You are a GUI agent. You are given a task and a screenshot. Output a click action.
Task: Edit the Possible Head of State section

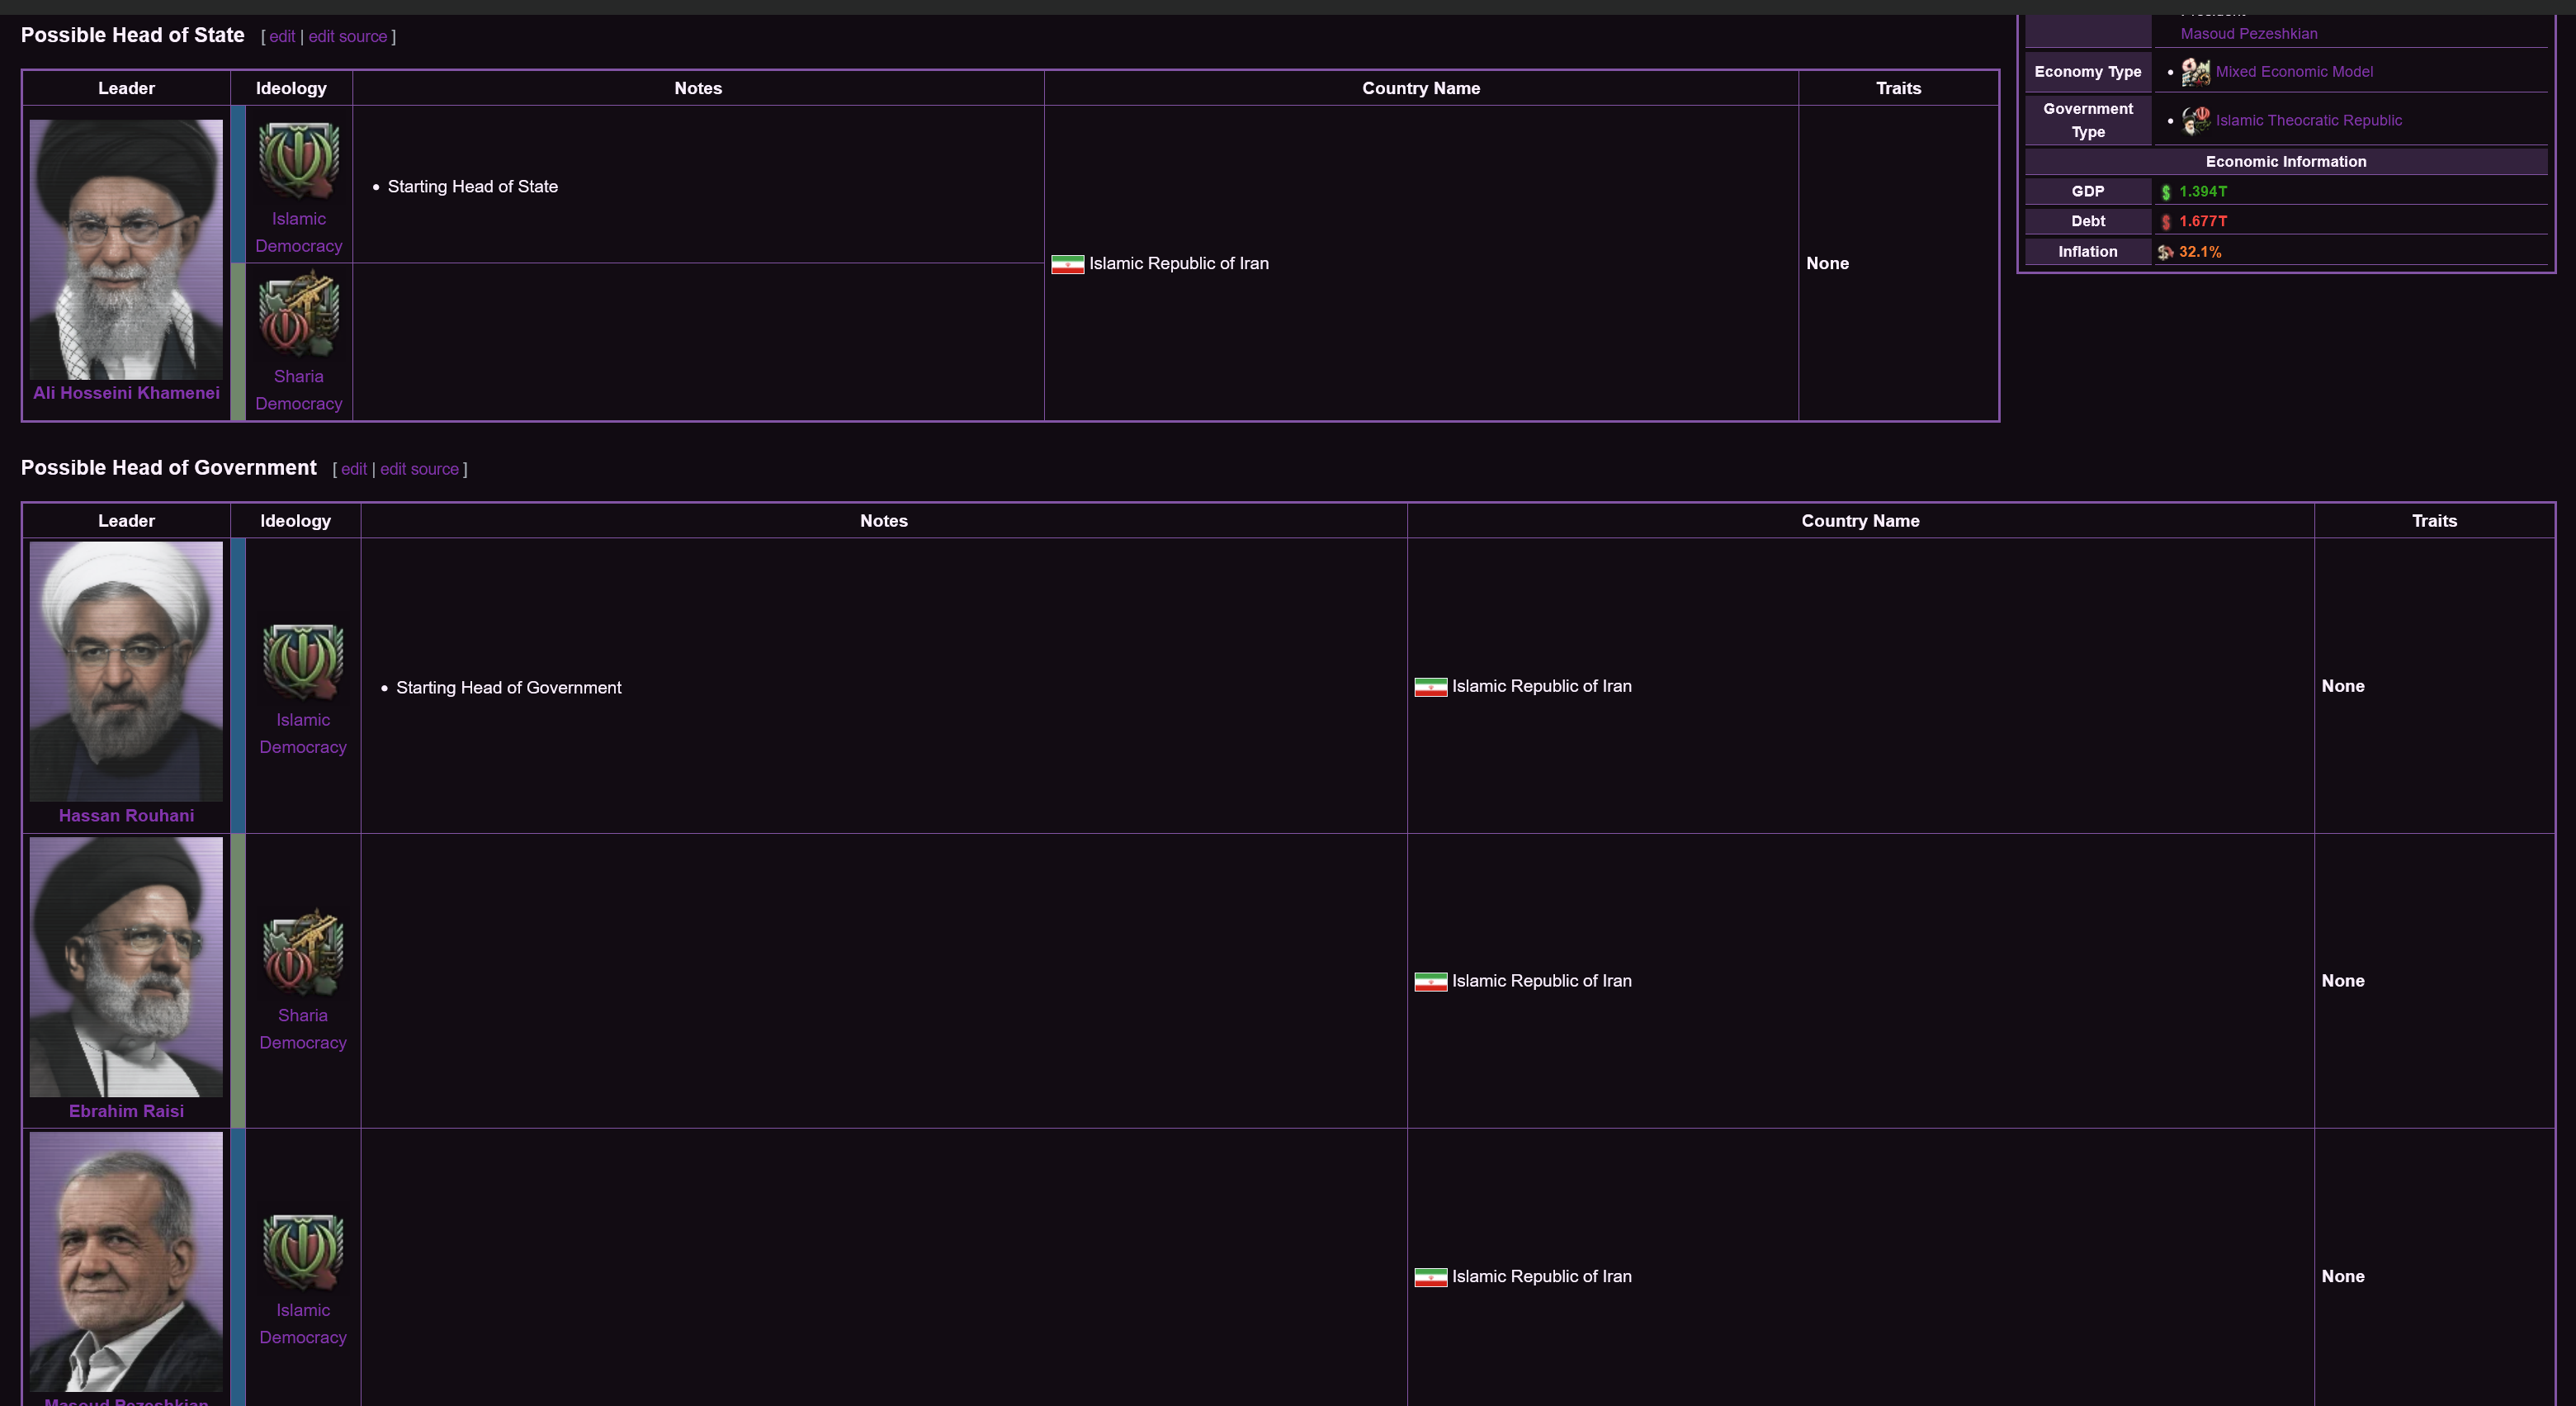click(x=282, y=37)
